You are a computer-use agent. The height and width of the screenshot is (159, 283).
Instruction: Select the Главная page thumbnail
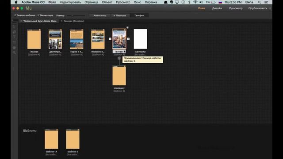[x=34, y=39]
